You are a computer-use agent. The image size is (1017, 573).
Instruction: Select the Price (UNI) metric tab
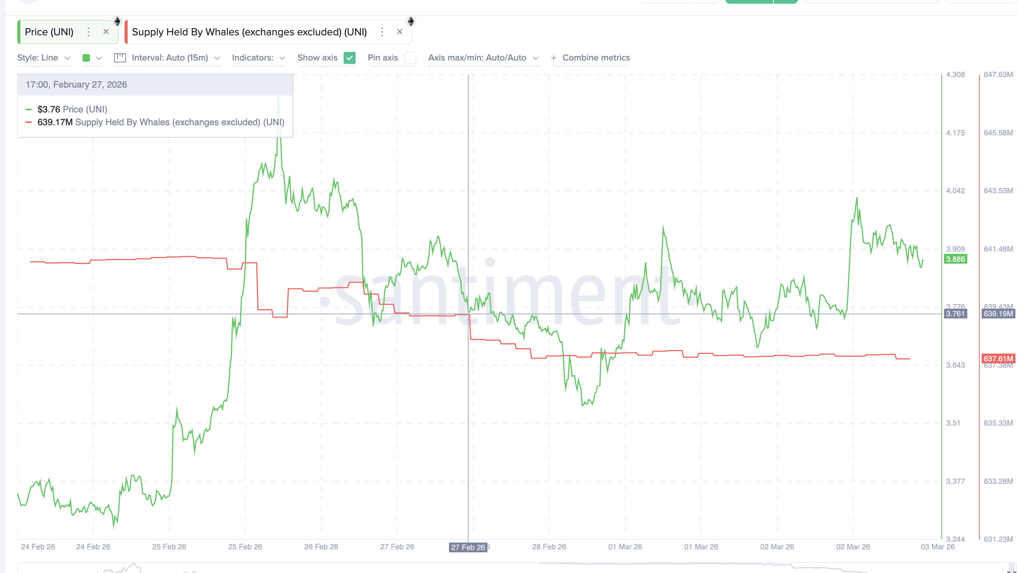pyautogui.click(x=49, y=32)
